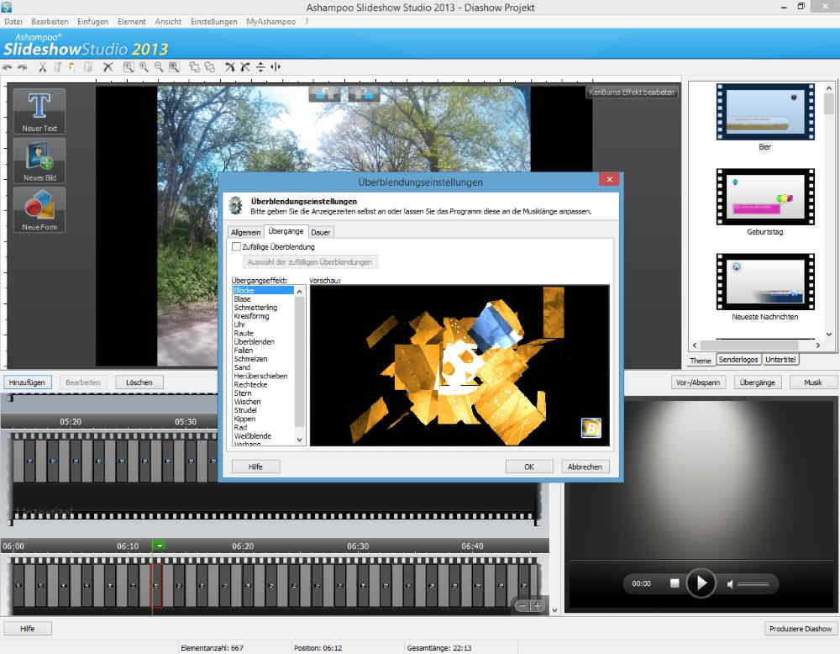This screenshot has height=654, width=840.
Task: Open the Einstellungen menu
Action: tap(213, 21)
